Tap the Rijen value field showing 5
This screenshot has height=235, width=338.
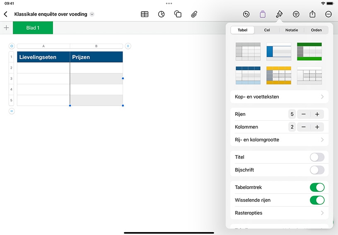[x=292, y=114]
